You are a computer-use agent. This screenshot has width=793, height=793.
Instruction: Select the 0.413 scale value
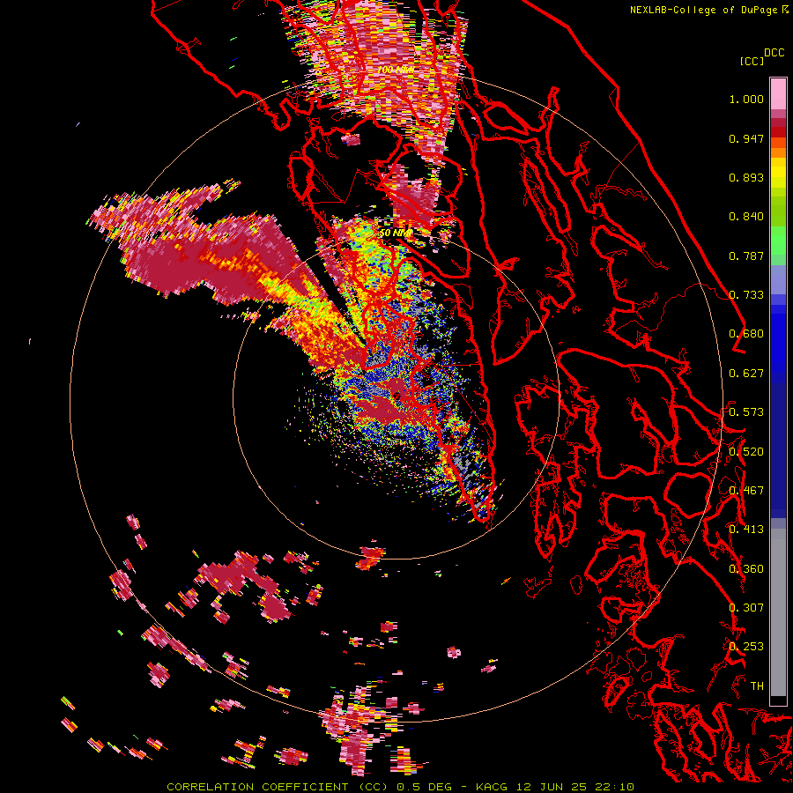pos(746,530)
